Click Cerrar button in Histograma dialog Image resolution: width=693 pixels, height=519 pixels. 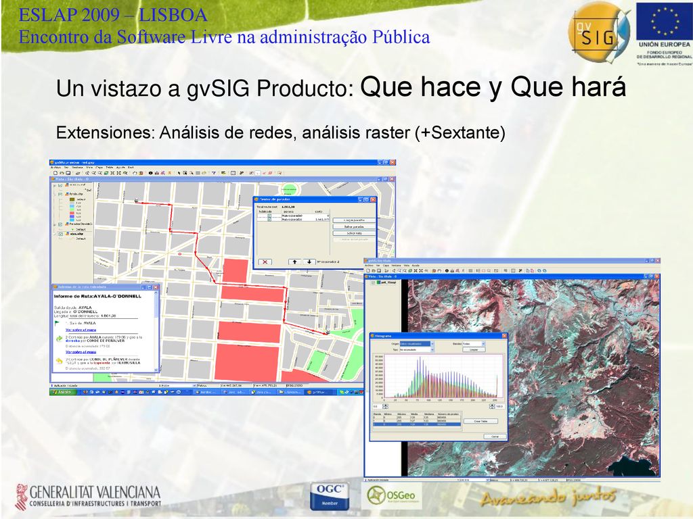click(x=495, y=437)
